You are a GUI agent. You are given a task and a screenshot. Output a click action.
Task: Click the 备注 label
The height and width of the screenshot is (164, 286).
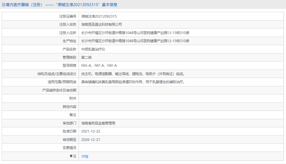point(73,115)
